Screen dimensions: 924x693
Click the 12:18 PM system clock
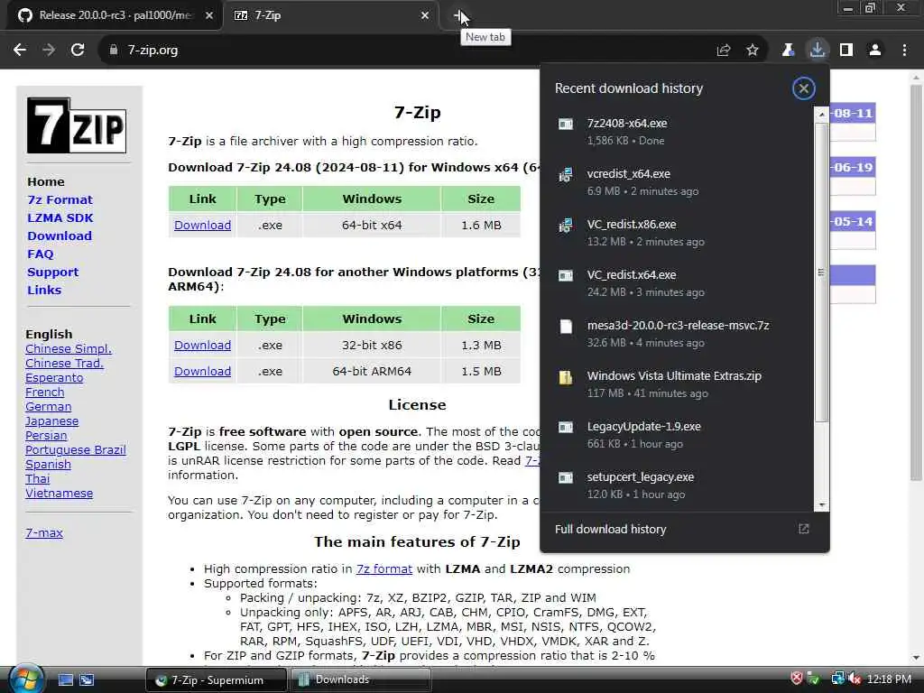(x=889, y=679)
